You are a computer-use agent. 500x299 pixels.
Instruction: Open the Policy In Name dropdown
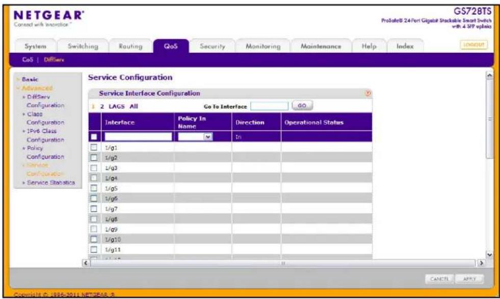coord(195,137)
